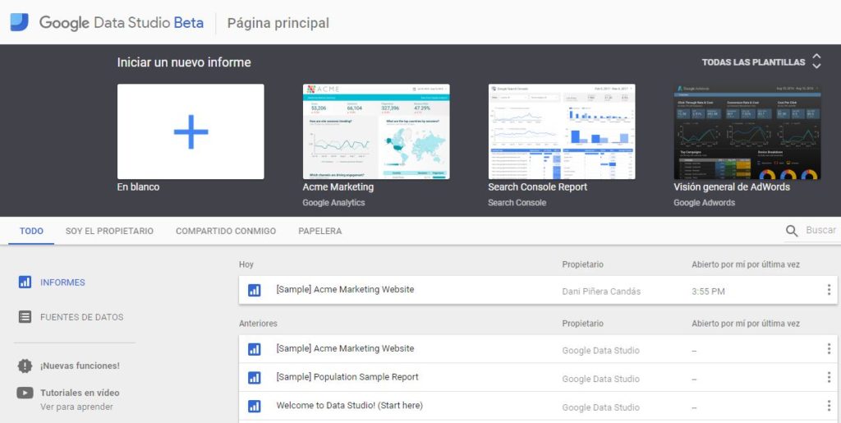The image size is (841, 423).
Task: Click the Página principal heading
Action: (x=278, y=23)
